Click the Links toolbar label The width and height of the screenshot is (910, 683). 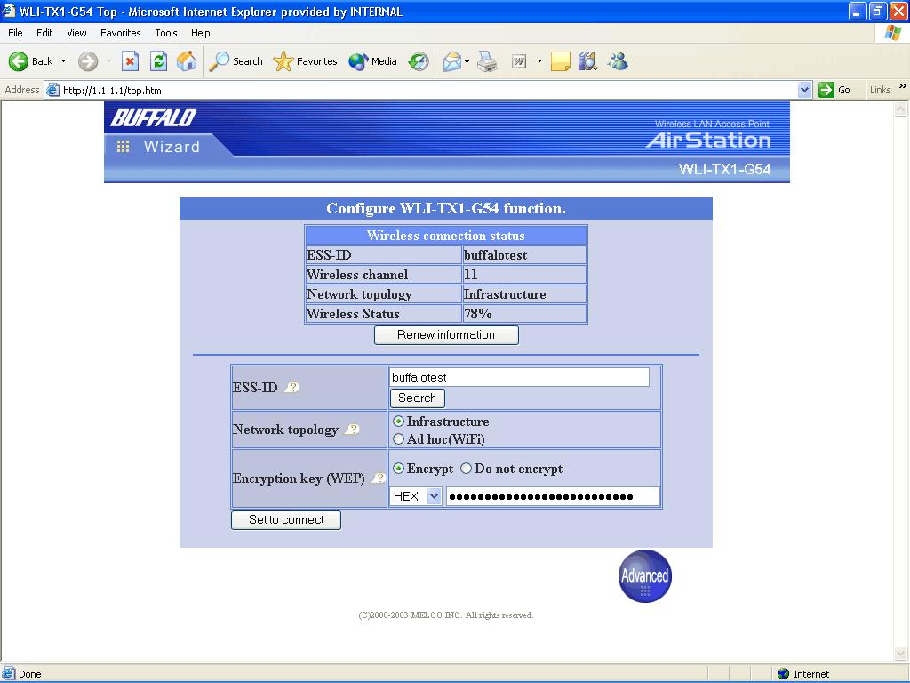click(880, 90)
